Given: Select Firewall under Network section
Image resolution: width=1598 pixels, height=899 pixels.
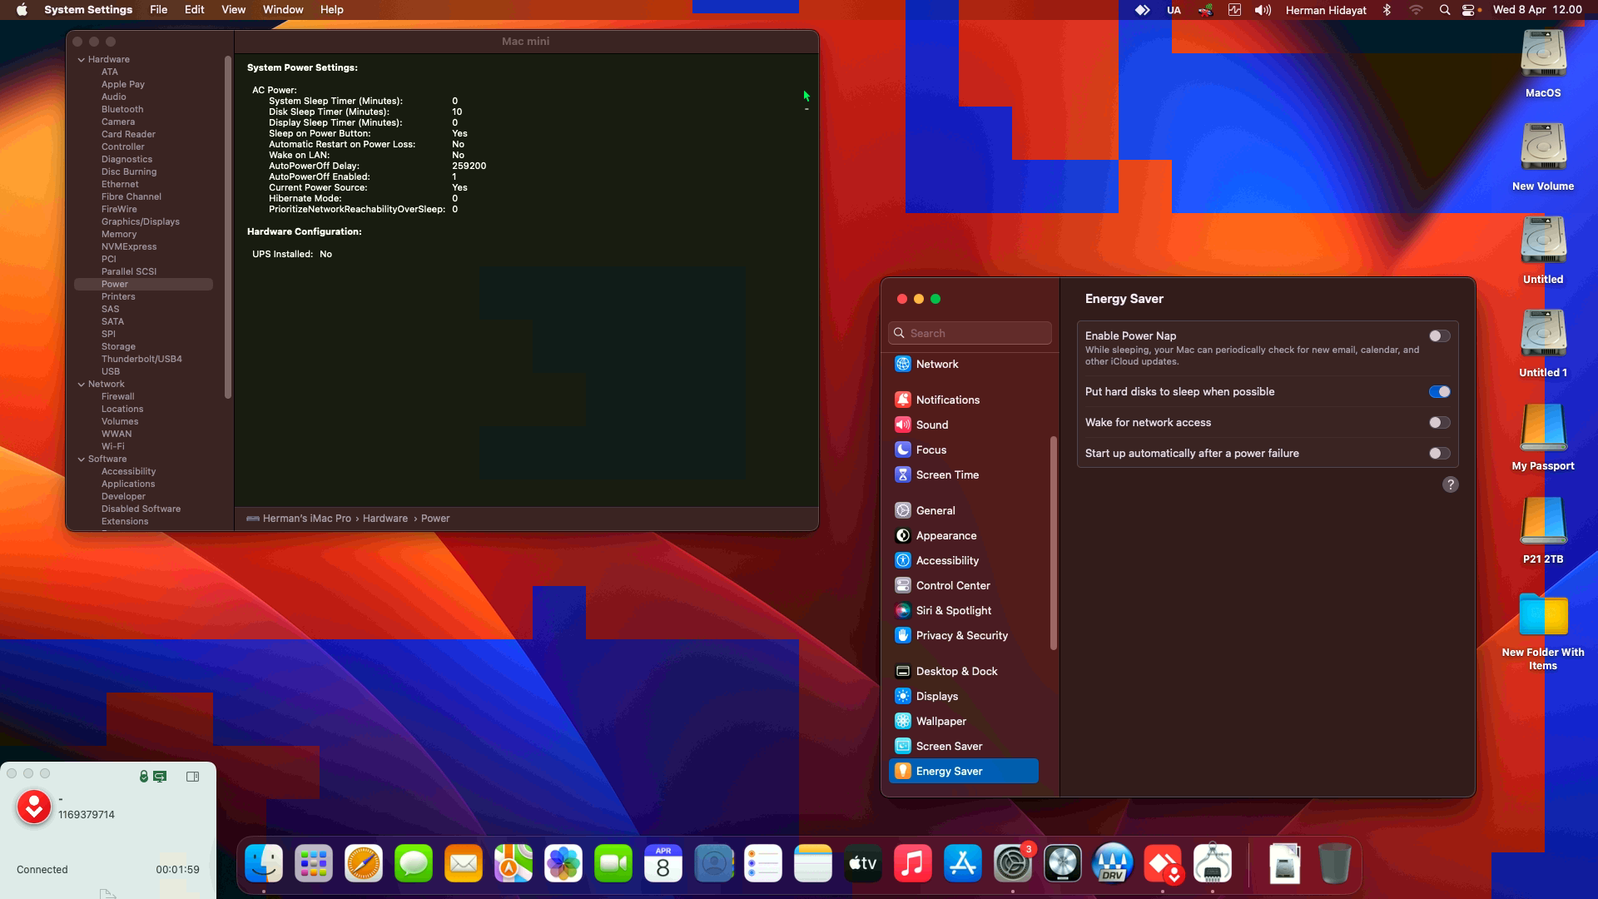Looking at the screenshot, I should [117, 397].
